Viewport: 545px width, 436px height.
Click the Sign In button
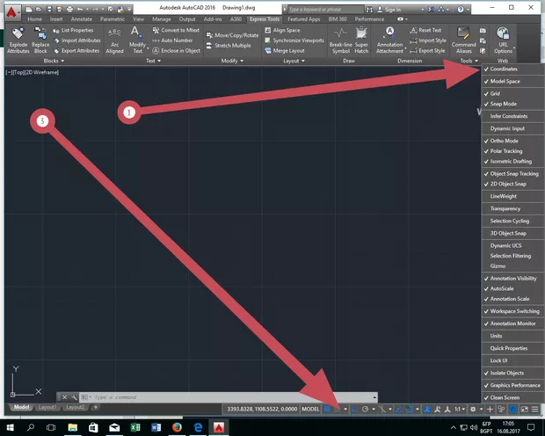[x=389, y=10]
